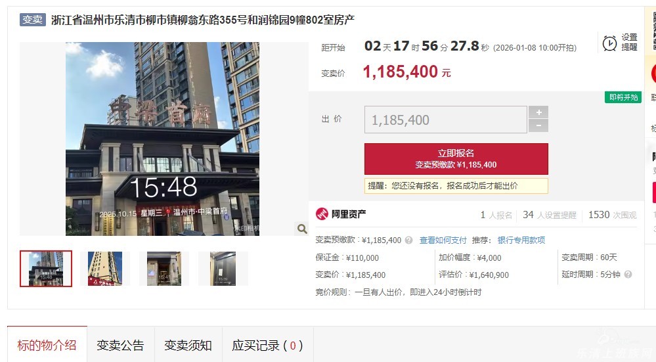Select the fourth dark door thumbnail
This screenshot has height=362, width=656.
point(223,269)
